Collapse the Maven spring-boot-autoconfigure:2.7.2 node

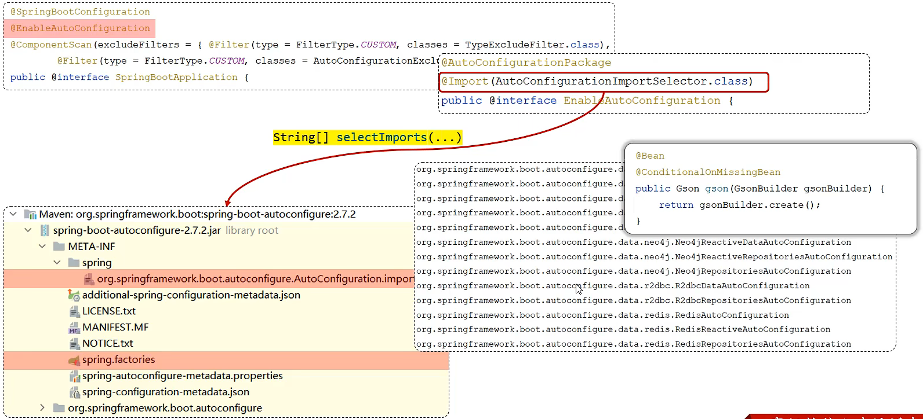coord(13,214)
